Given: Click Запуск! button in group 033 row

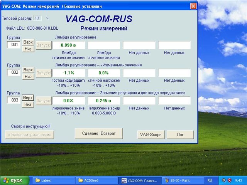Looking at the screenshot, I should click(x=44, y=101).
